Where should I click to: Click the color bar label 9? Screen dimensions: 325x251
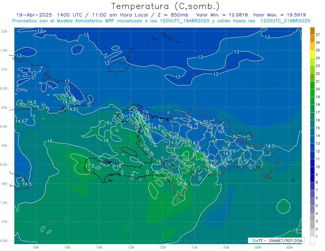coord(317,175)
